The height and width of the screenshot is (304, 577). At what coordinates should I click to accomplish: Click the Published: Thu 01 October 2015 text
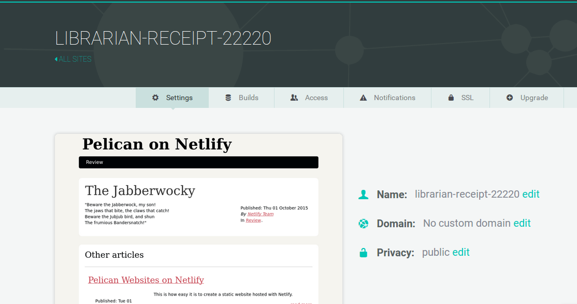click(274, 208)
